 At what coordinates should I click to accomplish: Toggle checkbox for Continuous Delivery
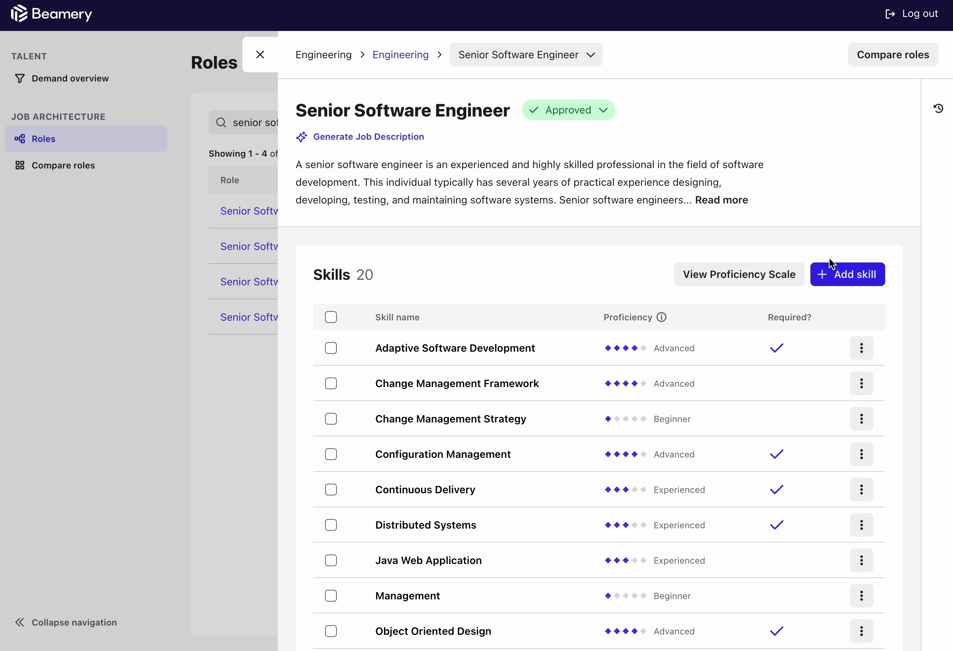[x=331, y=490]
